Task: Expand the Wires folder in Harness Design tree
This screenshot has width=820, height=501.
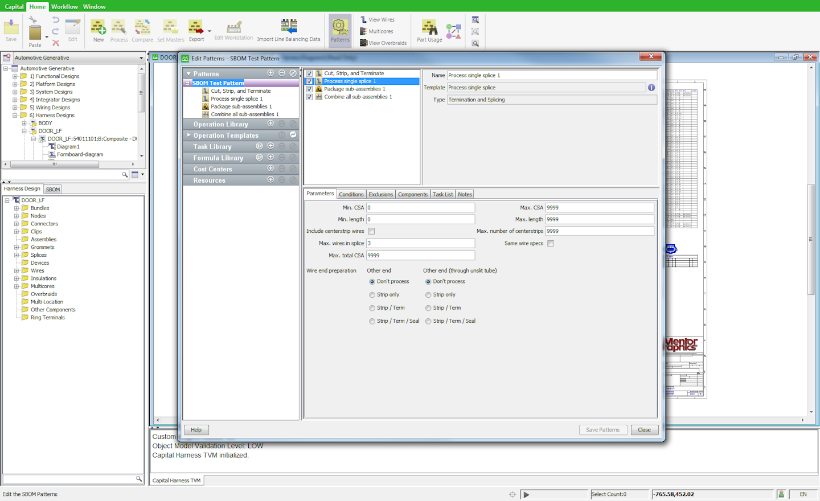Action: (18, 270)
